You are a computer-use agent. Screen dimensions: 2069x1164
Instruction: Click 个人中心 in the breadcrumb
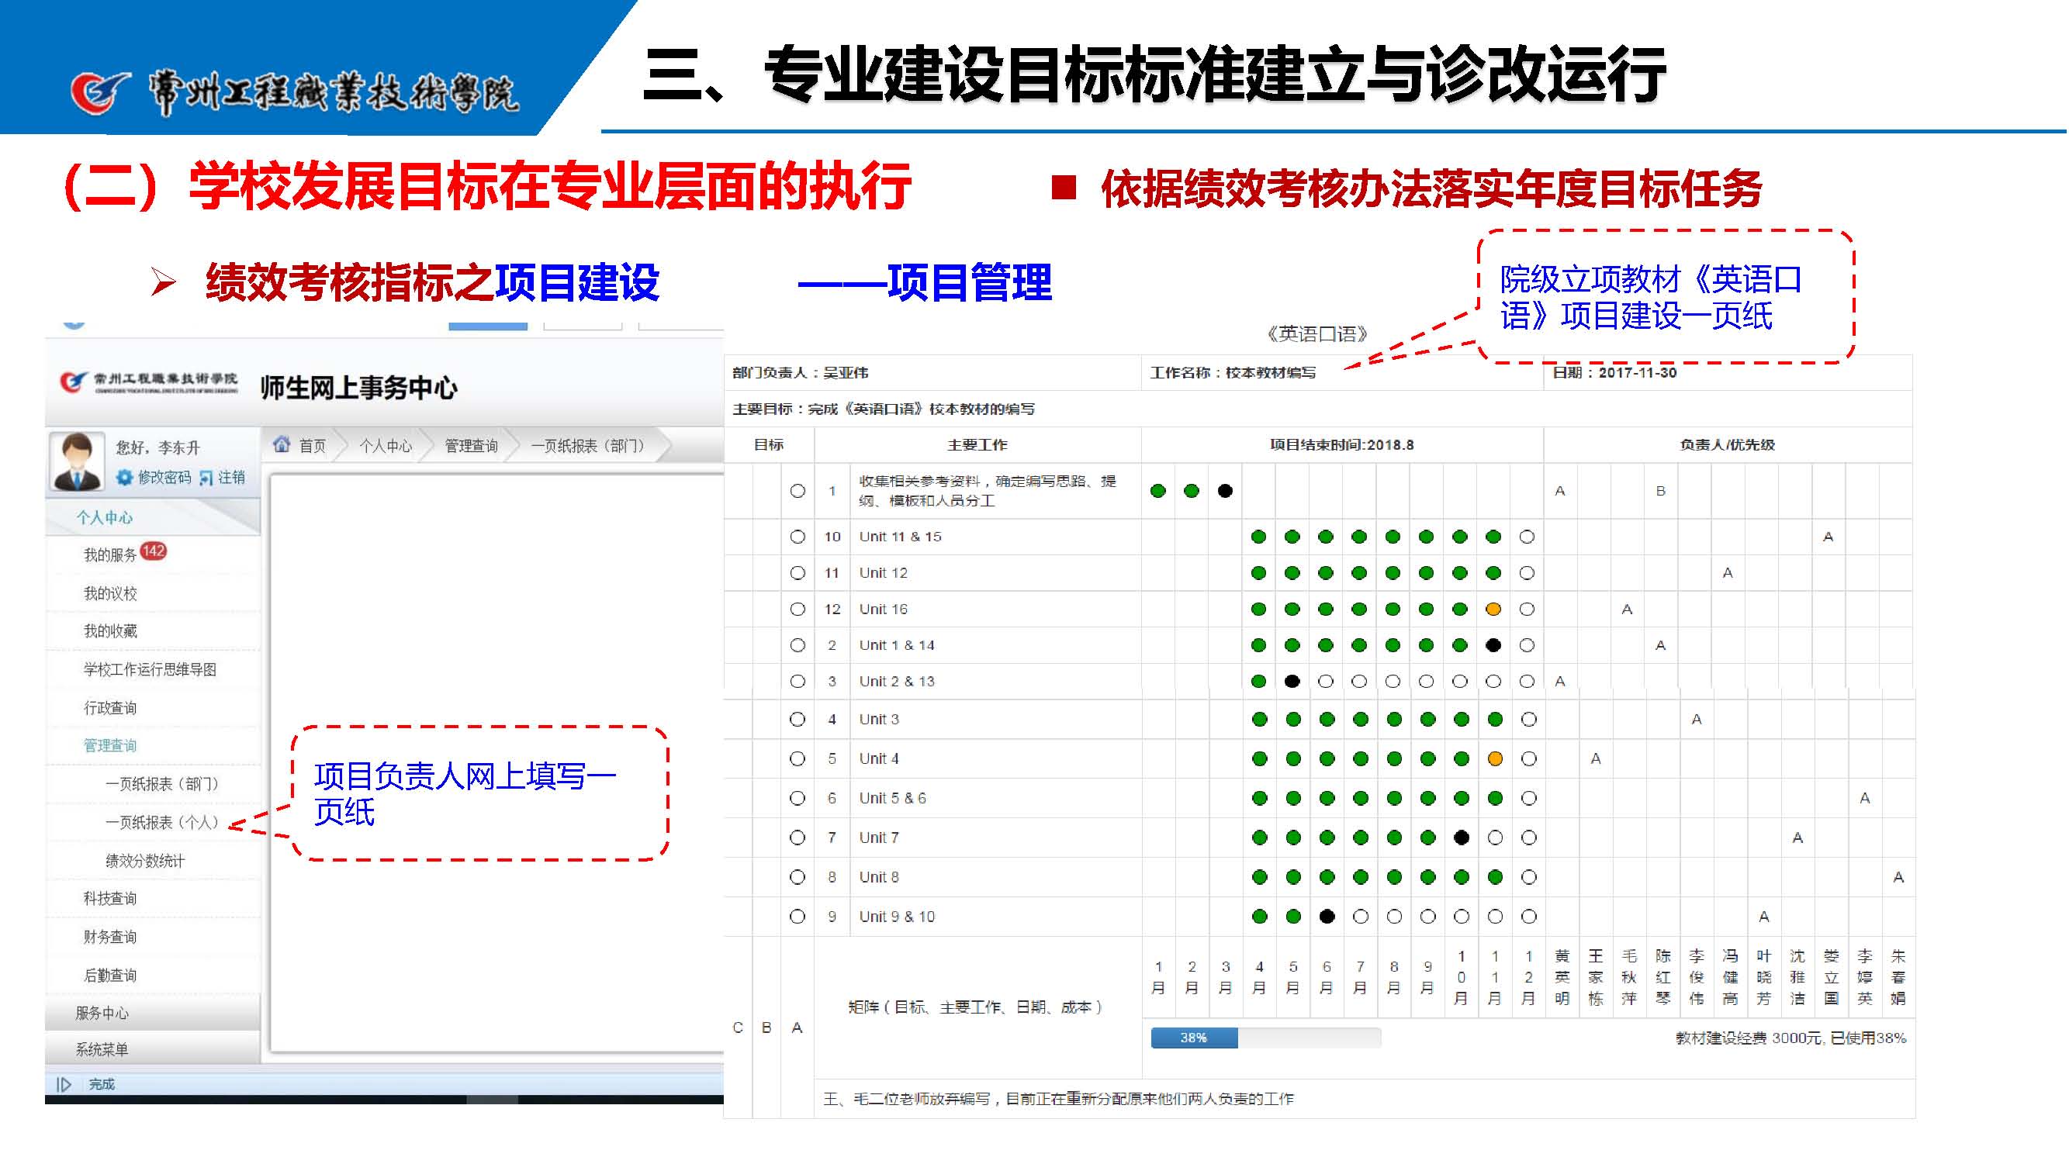click(386, 447)
